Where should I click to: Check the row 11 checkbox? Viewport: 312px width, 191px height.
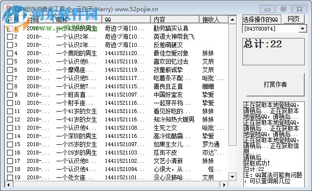(x=10, y=111)
